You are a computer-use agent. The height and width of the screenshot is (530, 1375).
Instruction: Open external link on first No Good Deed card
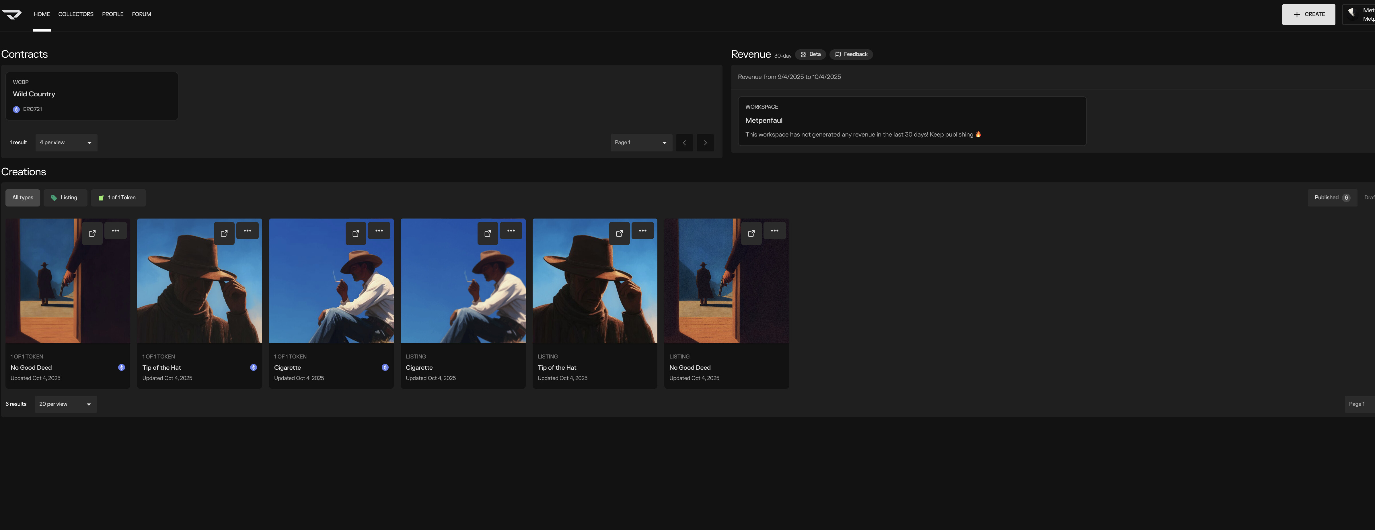[x=92, y=233]
